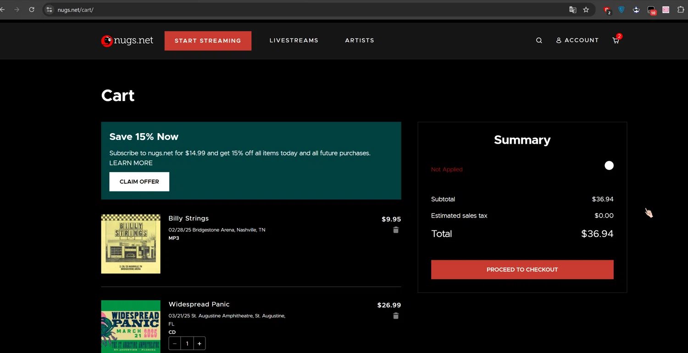The width and height of the screenshot is (688, 353).
Task: Open the shopping cart icon
Action: (616, 40)
